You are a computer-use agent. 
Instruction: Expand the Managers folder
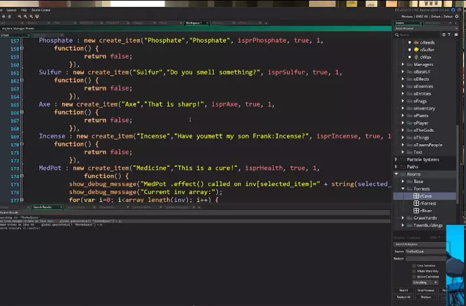(x=403, y=64)
